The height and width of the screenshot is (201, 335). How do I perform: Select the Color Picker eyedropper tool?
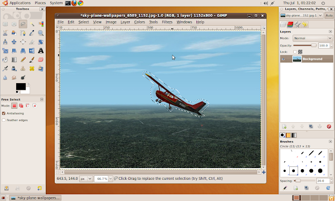pos(32,33)
